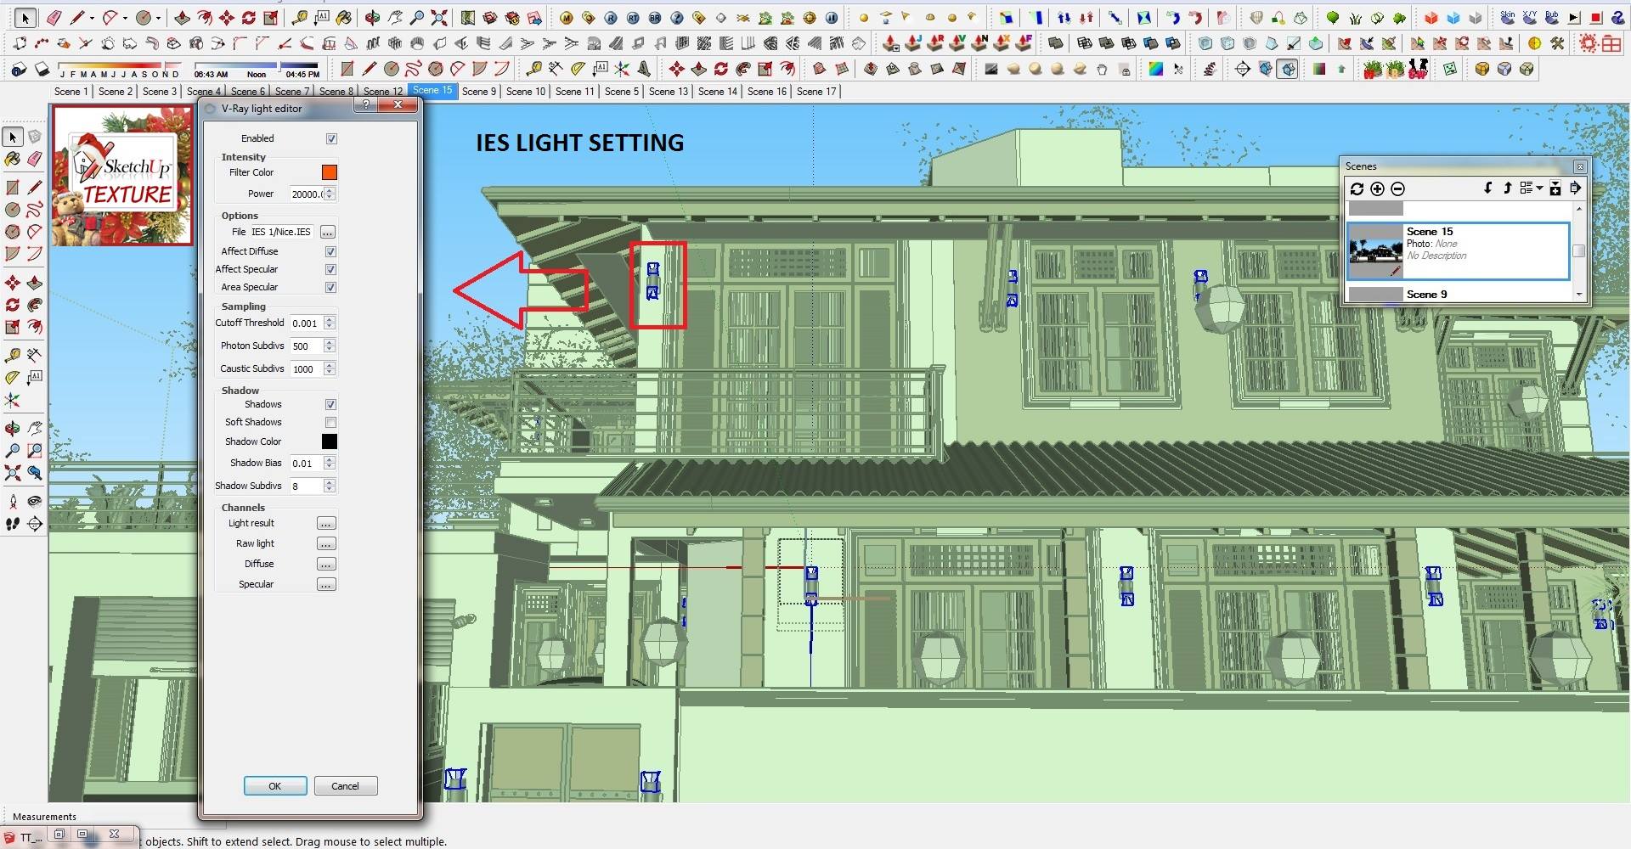This screenshot has height=849, width=1631.
Task: Click the Paint Bucket tool in top toolbar
Action: 344,17
